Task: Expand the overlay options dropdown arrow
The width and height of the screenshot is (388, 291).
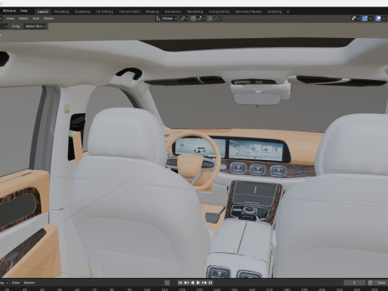Action: click(x=384, y=19)
